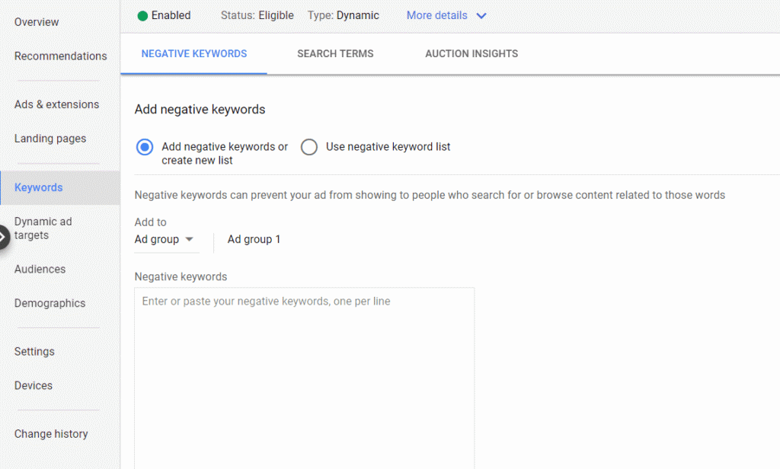Screen dimensions: 780x469
Task: Open Overview in the sidebar
Action: click(x=36, y=22)
